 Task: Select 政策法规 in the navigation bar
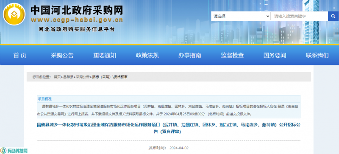click(147, 55)
